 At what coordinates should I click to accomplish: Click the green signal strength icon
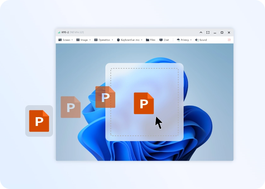(59, 32)
